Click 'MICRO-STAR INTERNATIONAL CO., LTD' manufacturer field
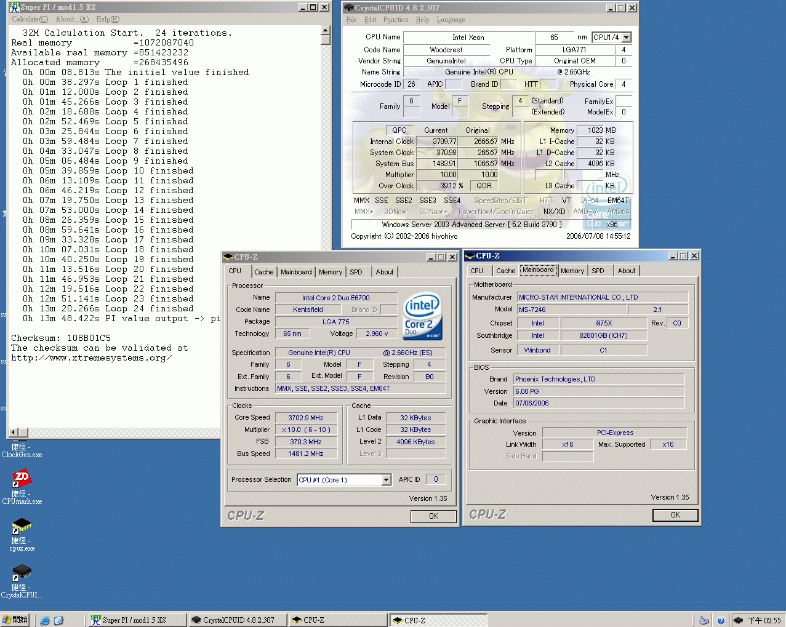Image resolution: width=786 pixels, height=627 pixels. tap(602, 297)
